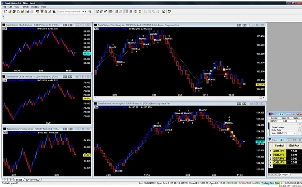Click the yellow 152.364 price label

pyautogui.click(x=260, y=85)
